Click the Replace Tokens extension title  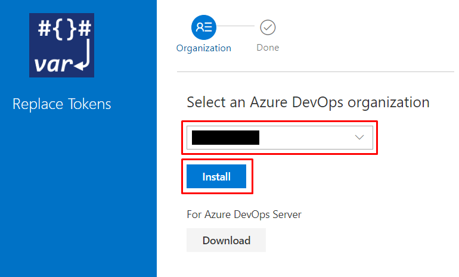62,104
